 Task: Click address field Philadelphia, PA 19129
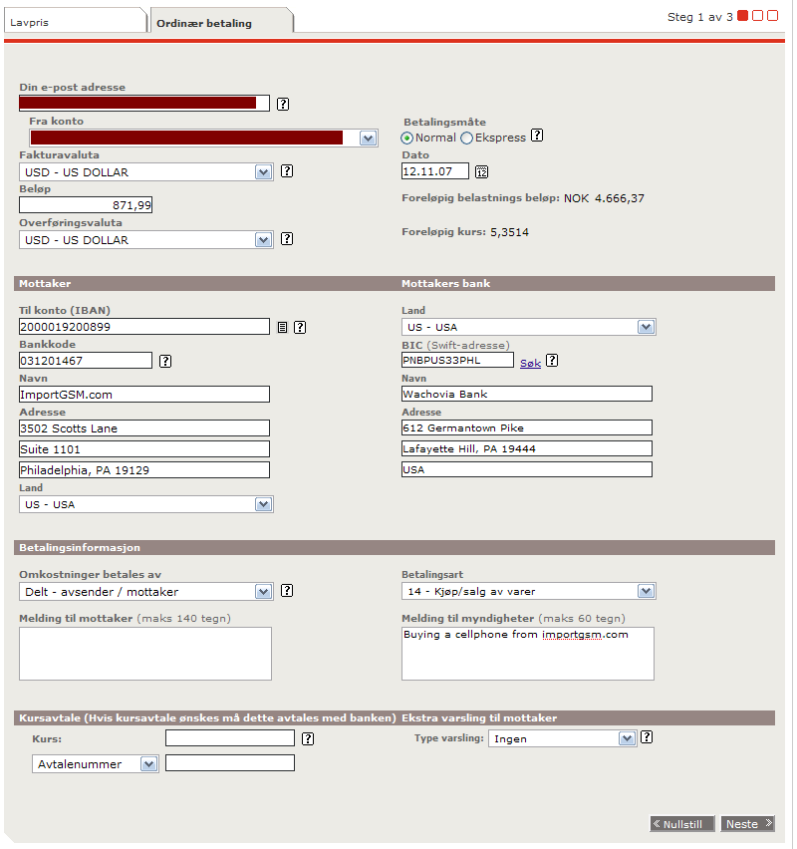pyautogui.click(x=144, y=470)
